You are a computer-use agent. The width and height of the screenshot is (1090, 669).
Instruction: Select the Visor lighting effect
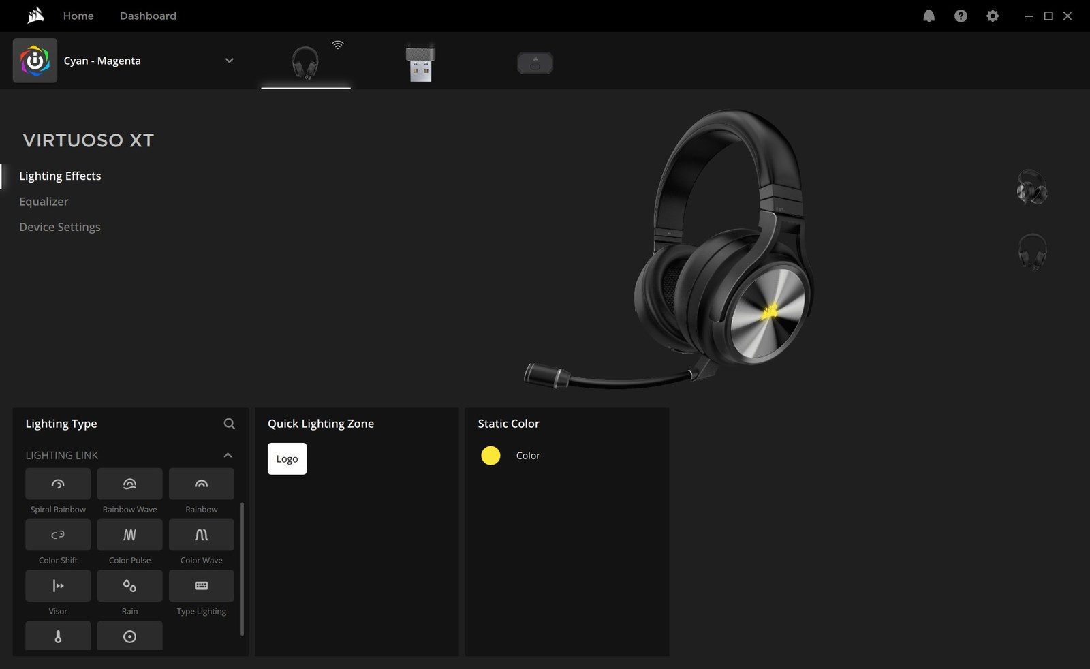tap(58, 586)
